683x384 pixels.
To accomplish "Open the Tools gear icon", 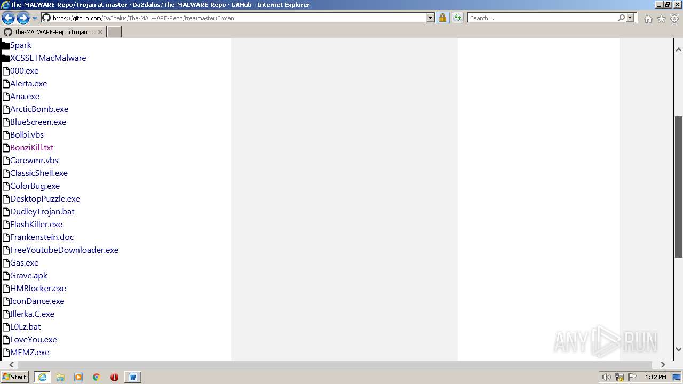I will pyautogui.click(x=674, y=19).
